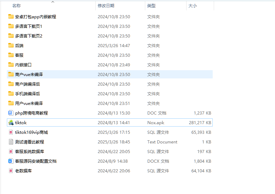275x194 pixels.
Task: Select the folder name 多语言下载页1
Action: pyautogui.click(x=29, y=26)
